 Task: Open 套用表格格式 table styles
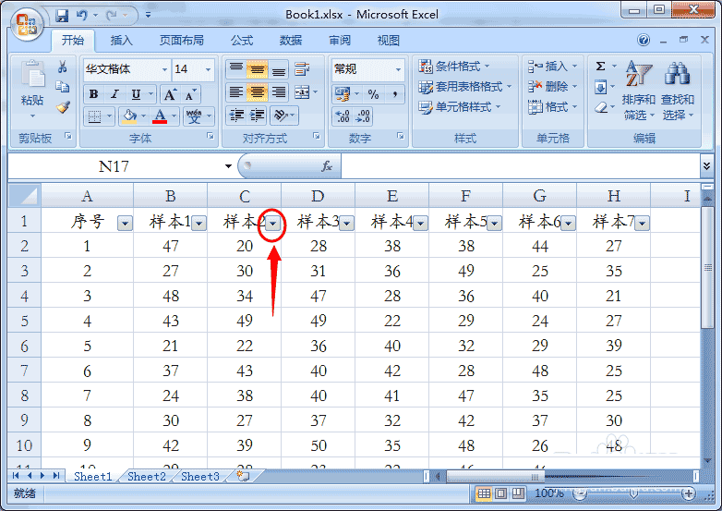(465, 87)
